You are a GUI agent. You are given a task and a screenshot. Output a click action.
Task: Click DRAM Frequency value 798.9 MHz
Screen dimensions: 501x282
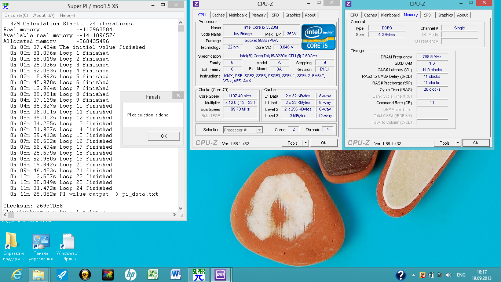coord(432,57)
